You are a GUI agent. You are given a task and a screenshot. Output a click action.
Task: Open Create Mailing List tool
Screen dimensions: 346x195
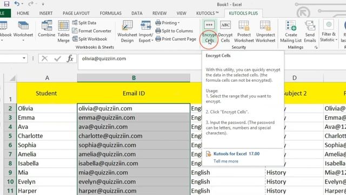click(291, 31)
